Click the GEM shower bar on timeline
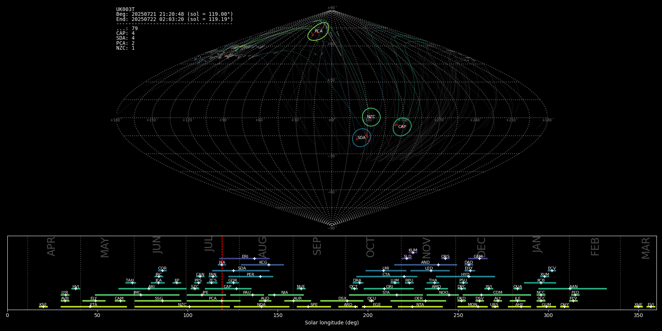This screenshot has height=331, width=662. click(x=478, y=259)
